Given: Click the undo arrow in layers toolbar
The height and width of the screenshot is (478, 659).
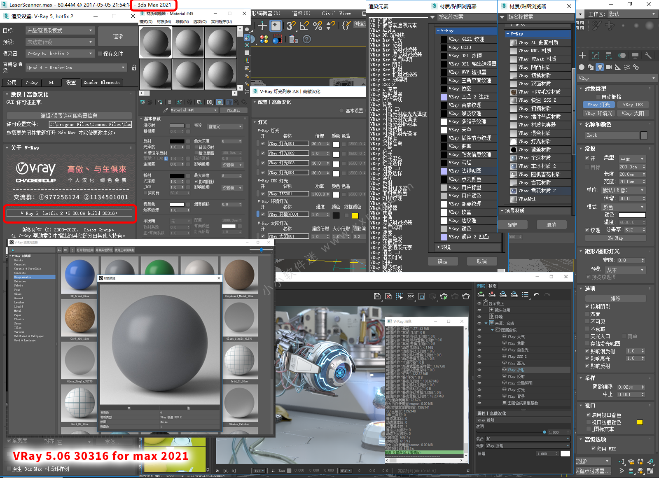Looking at the screenshot, I should coord(536,294).
